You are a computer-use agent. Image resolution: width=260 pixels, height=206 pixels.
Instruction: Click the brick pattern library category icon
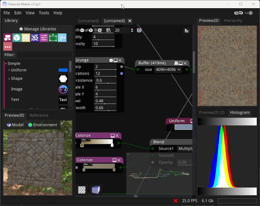coord(26,38)
